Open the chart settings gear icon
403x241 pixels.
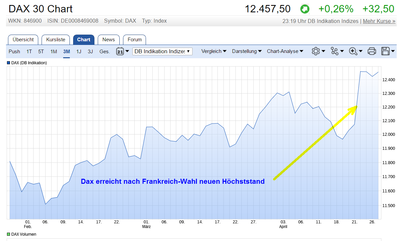316,51
